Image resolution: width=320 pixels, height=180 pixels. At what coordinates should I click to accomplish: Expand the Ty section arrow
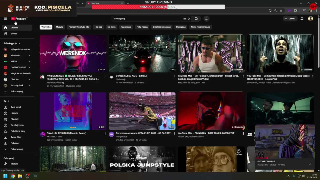point(8,101)
